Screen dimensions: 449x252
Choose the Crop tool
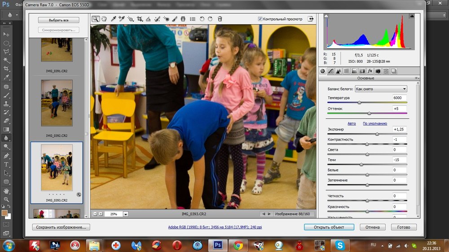click(140, 19)
